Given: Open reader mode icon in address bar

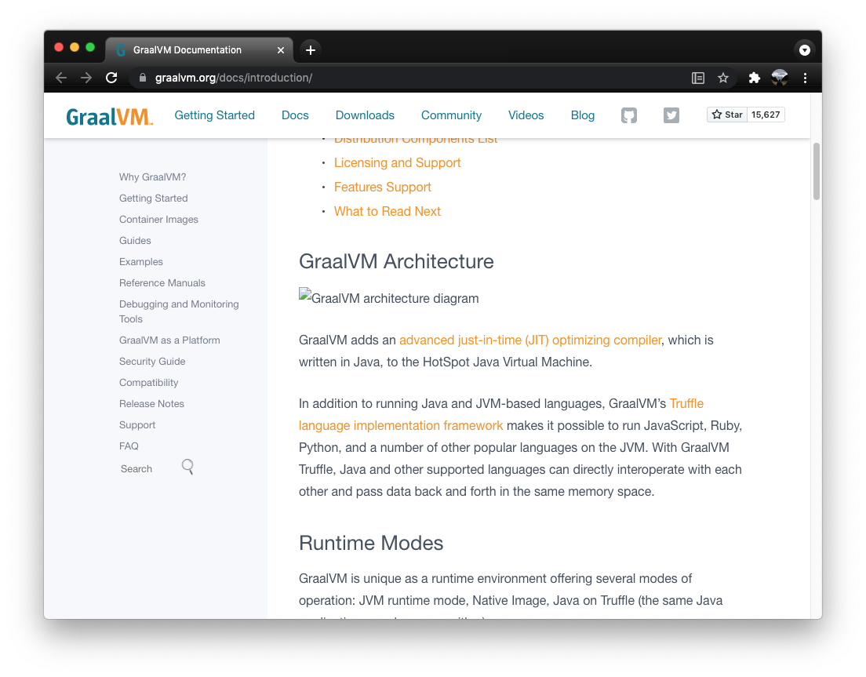Looking at the screenshot, I should click(698, 78).
